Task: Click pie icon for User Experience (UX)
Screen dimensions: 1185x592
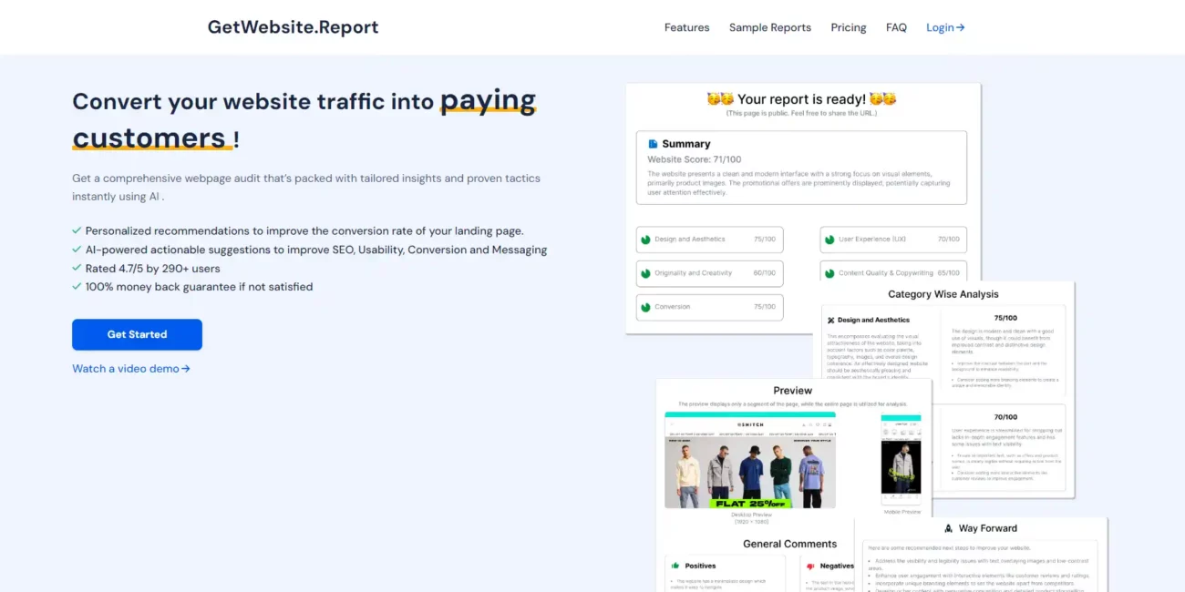Action: coord(829,240)
